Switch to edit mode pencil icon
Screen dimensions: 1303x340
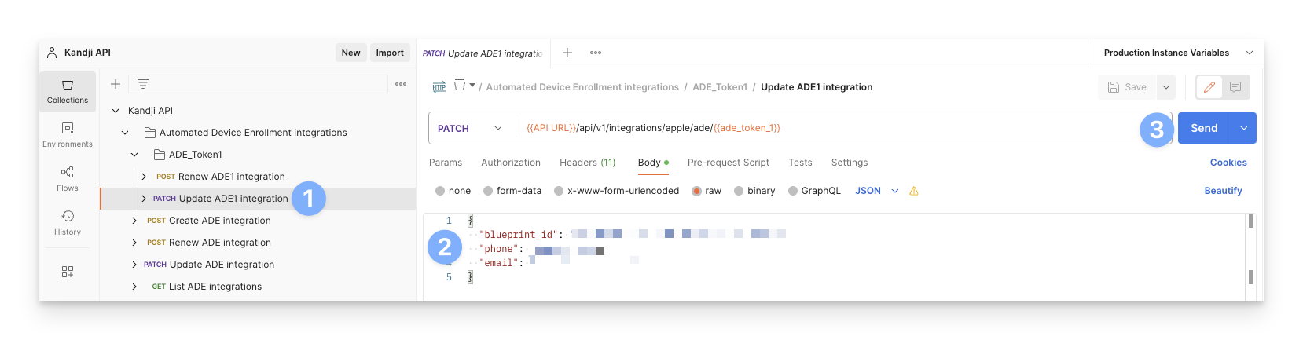1209,87
